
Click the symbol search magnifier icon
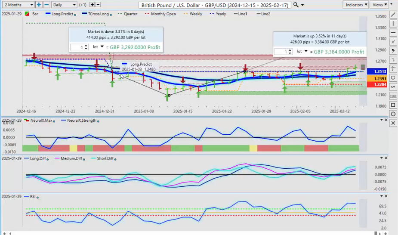coord(296,5)
